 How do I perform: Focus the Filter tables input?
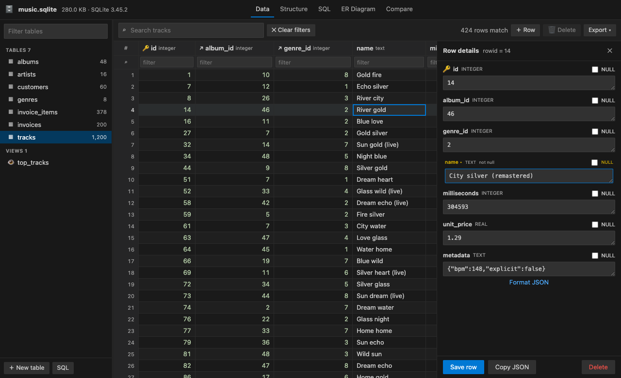56,31
